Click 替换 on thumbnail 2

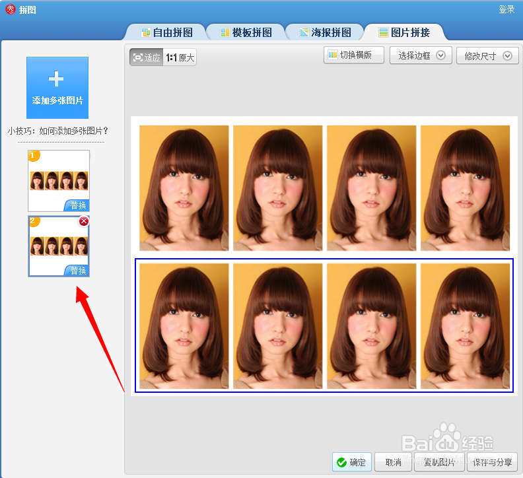click(x=78, y=271)
